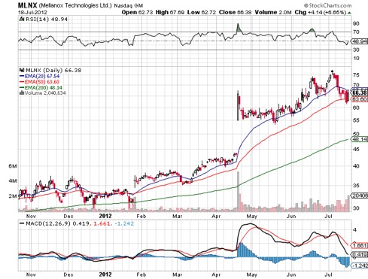Screen dimensions: 368x279
Task: Click the black MACD legend line marker
Action: (22, 223)
